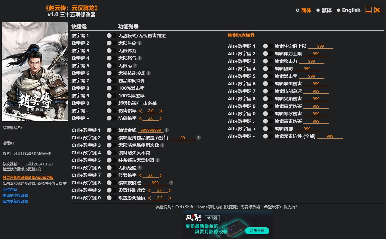Image resolution: width=386 pixels, height=239 pixels.
Task: Click info icon next to 无限箭
Action: pyautogui.click(x=135, y=66)
